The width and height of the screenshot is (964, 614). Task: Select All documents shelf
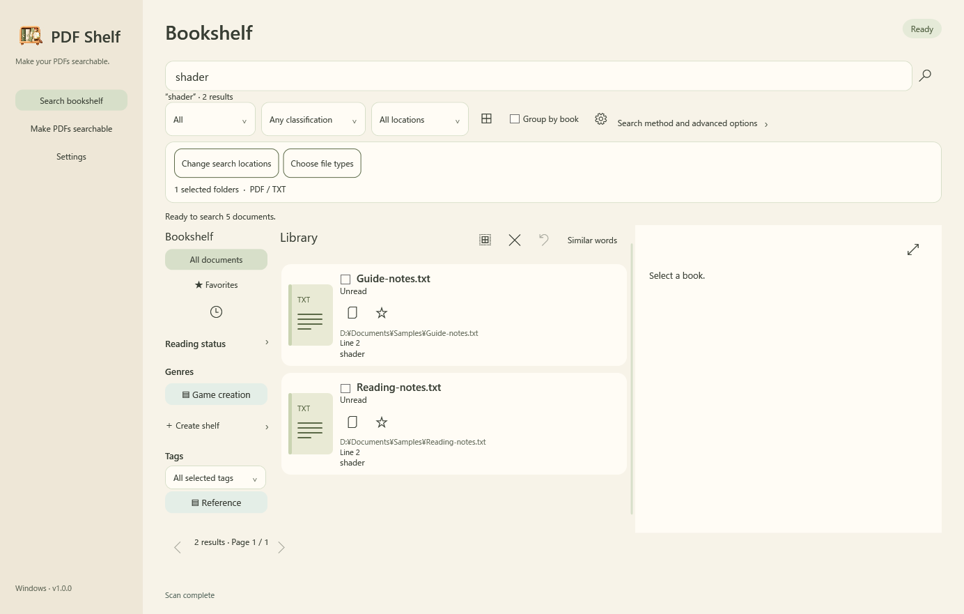pyautogui.click(x=216, y=259)
